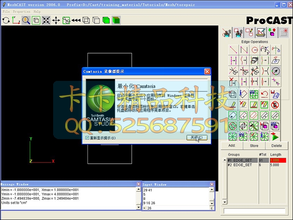293x220 pixels.
Task: Select the compass arrow edge tool
Action: point(276,71)
